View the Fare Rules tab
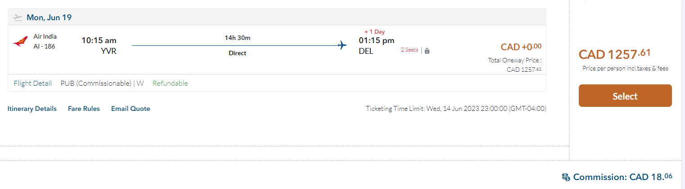This screenshot has height=189, width=685. pyautogui.click(x=84, y=109)
